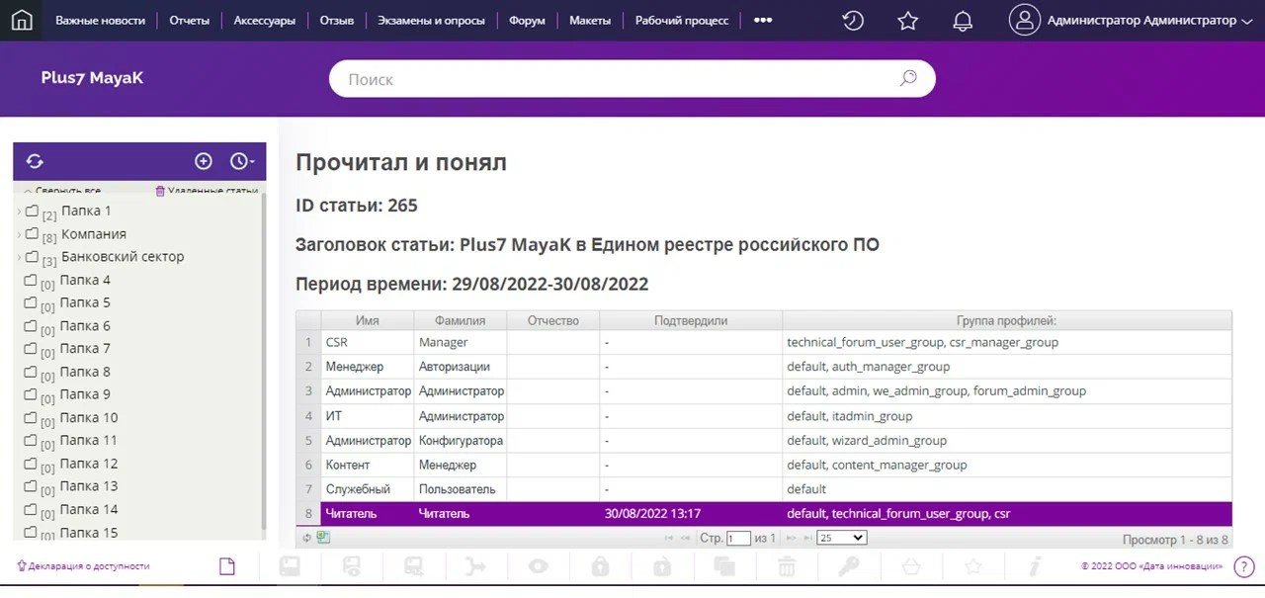Sort by the Имя column header
This screenshot has width=1265, height=598.
(x=368, y=320)
